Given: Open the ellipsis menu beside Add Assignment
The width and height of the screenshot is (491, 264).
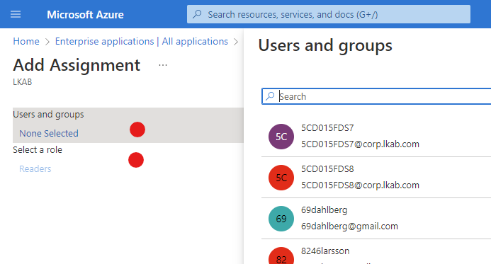Looking at the screenshot, I should (163, 65).
